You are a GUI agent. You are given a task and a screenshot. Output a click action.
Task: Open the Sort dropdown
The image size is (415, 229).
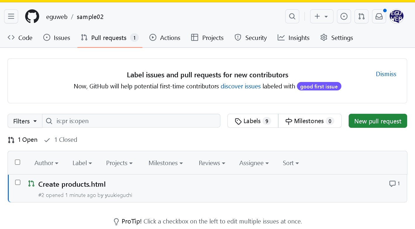pos(290,163)
